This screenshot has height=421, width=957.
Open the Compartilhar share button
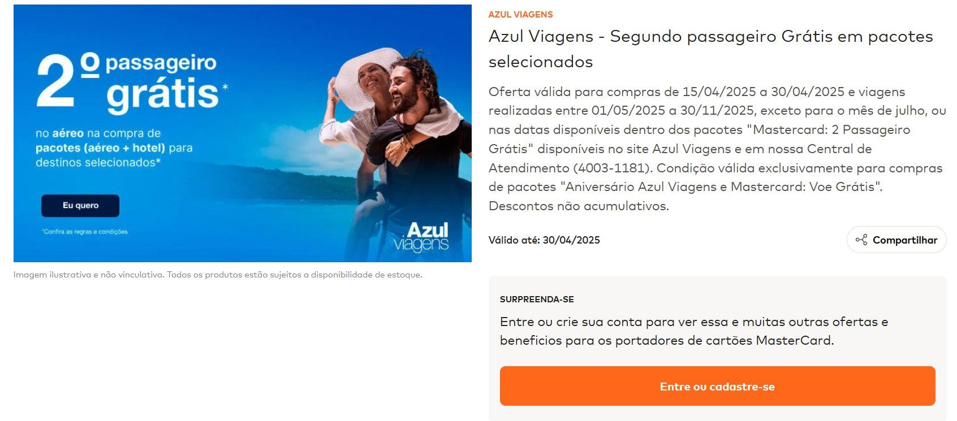tap(896, 240)
